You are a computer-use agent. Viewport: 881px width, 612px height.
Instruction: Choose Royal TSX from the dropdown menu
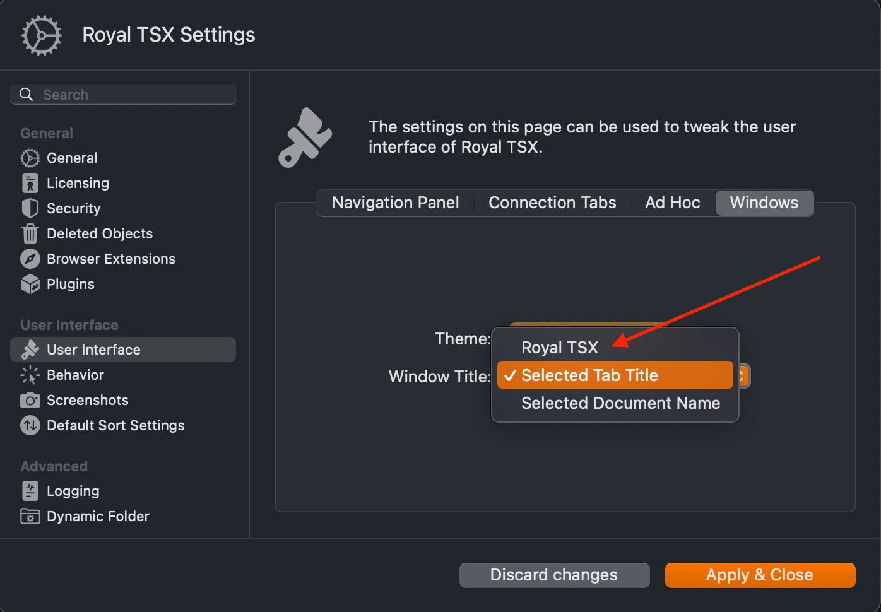tap(560, 348)
